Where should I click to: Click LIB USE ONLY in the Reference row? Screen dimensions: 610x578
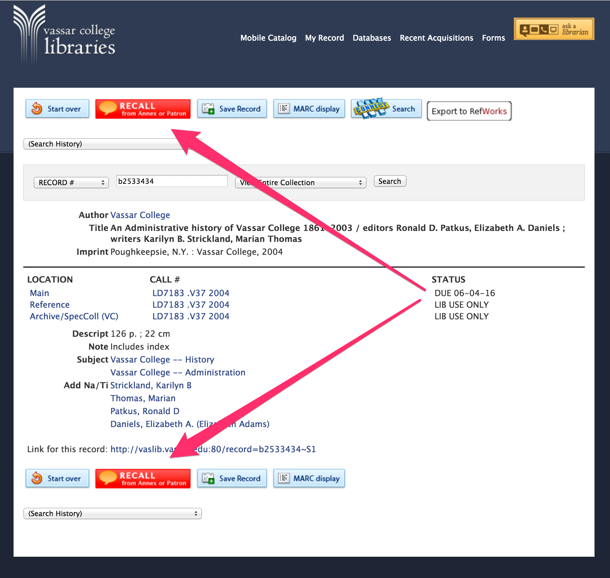[x=462, y=305]
